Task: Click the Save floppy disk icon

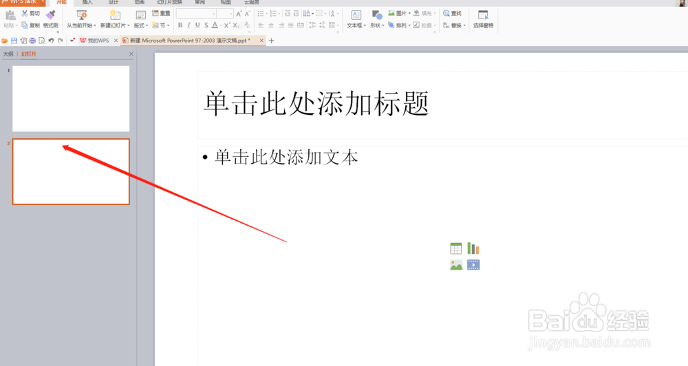Action: [x=14, y=41]
